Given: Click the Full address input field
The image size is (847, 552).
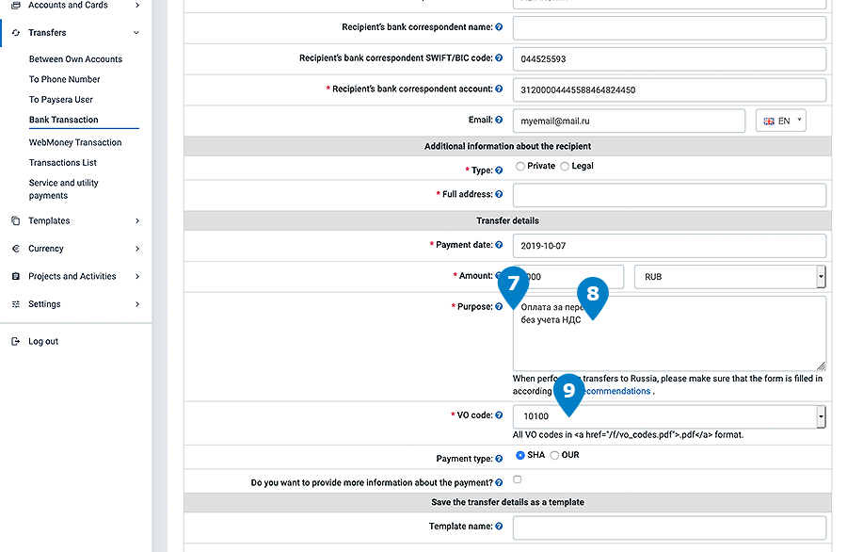Looking at the screenshot, I should (x=669, y=195).
